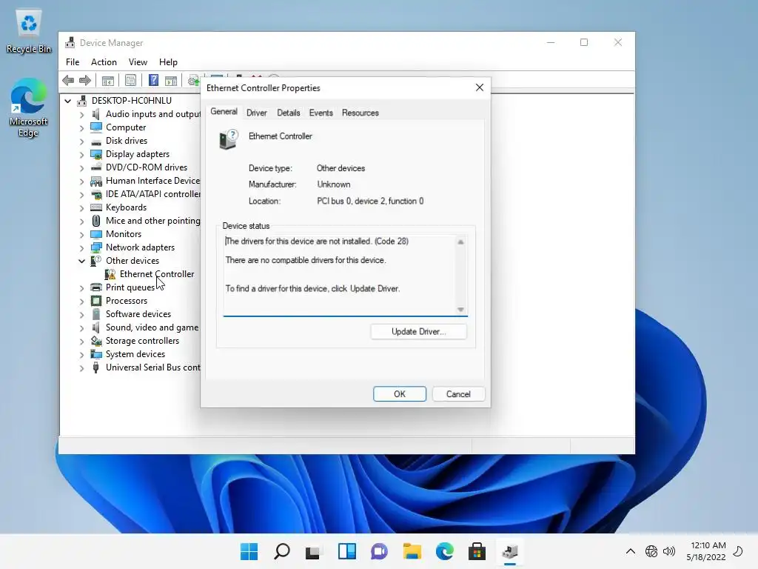This screenshot has height=569, width=758.
Task: Click the Update Driver... button
Action: 419,331
